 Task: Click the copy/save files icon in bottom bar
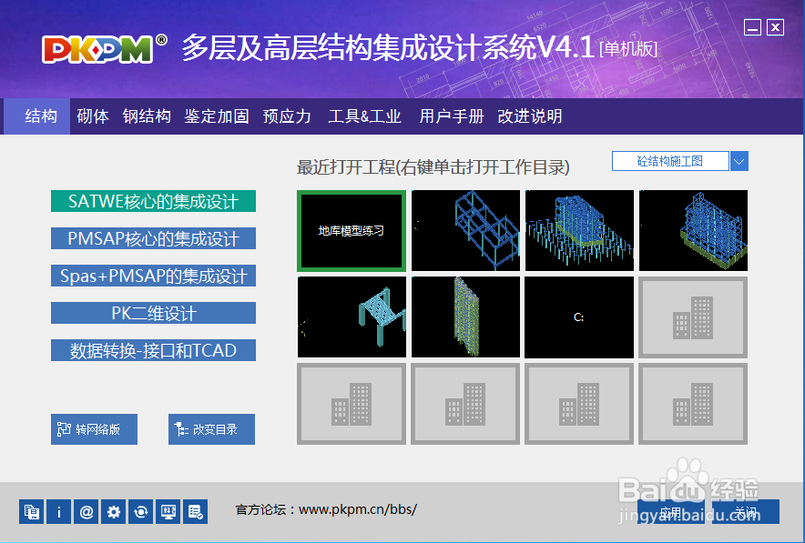point(31,512)
